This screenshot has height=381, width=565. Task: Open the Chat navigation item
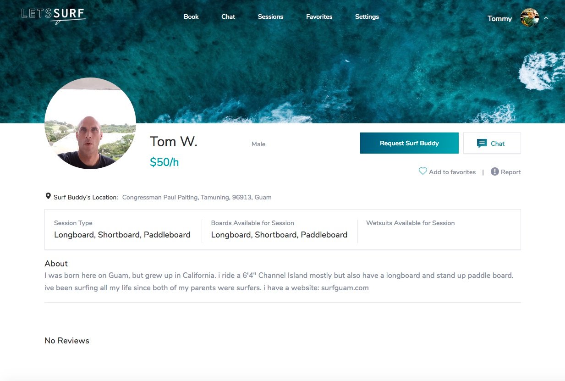(x=228, y=17)
